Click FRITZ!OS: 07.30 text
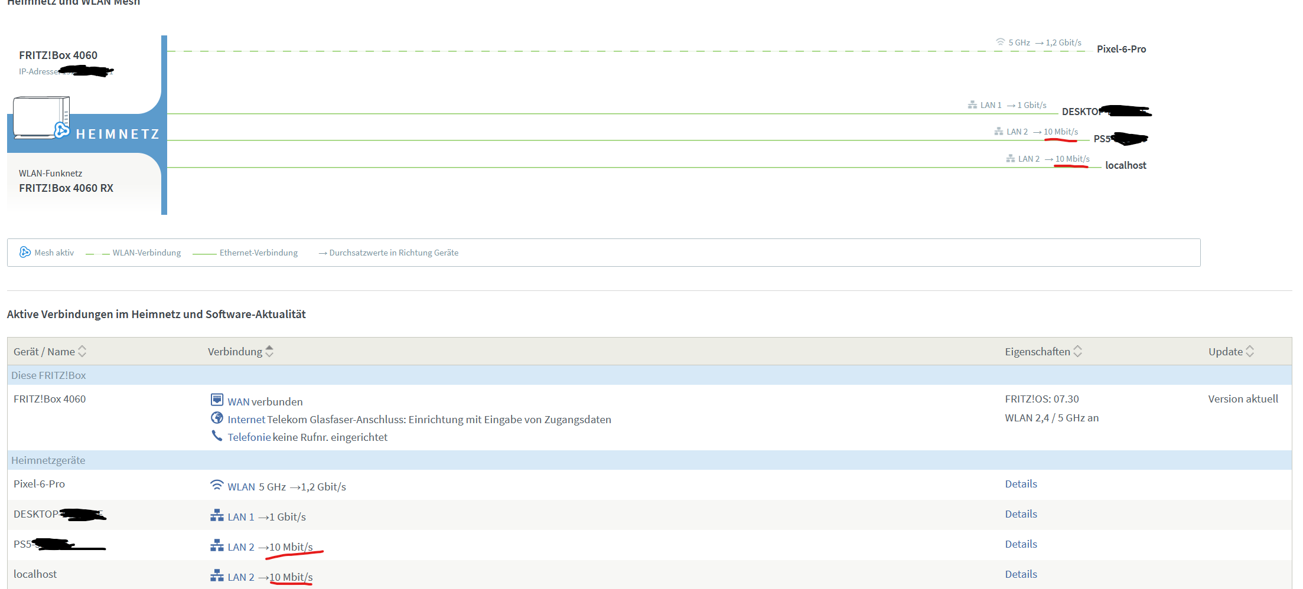This screenshot has width=1303, height=589. [x=1042, y=399]
